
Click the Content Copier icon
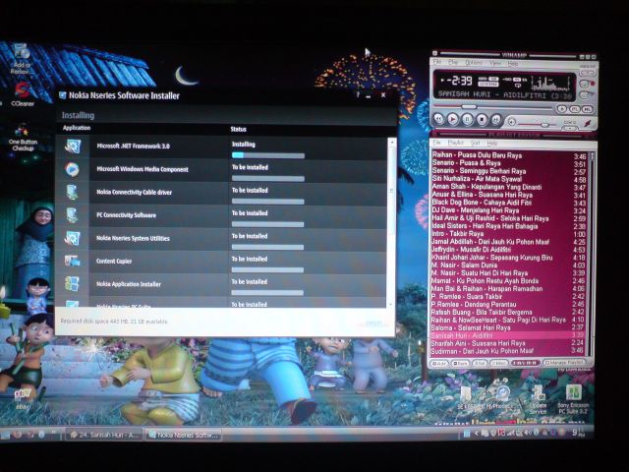(72, 261)
